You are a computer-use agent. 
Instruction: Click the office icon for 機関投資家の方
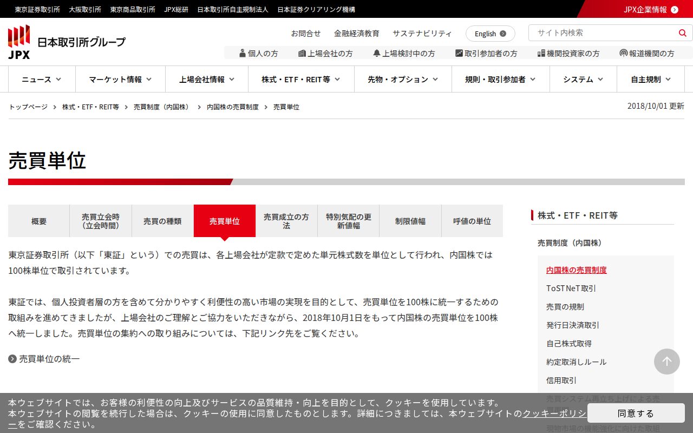541,53
